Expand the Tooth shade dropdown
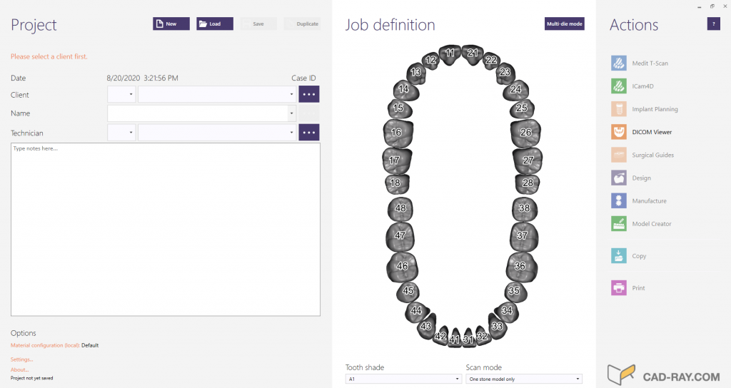 [x=403, y=379]
